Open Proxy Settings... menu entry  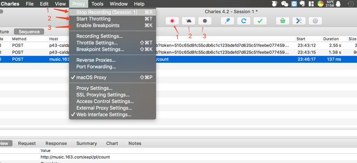coord(112,88)
